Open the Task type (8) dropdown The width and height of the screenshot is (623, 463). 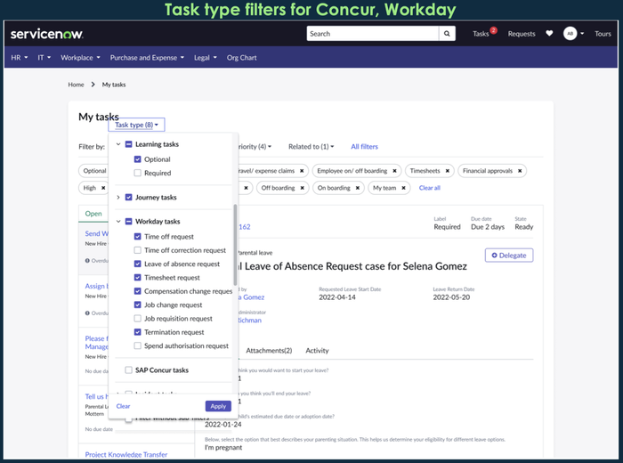tap(136, 125)
